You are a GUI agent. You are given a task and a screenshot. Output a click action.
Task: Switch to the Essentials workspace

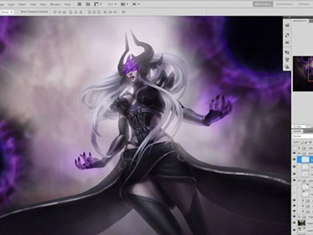(x=285, y=4)
